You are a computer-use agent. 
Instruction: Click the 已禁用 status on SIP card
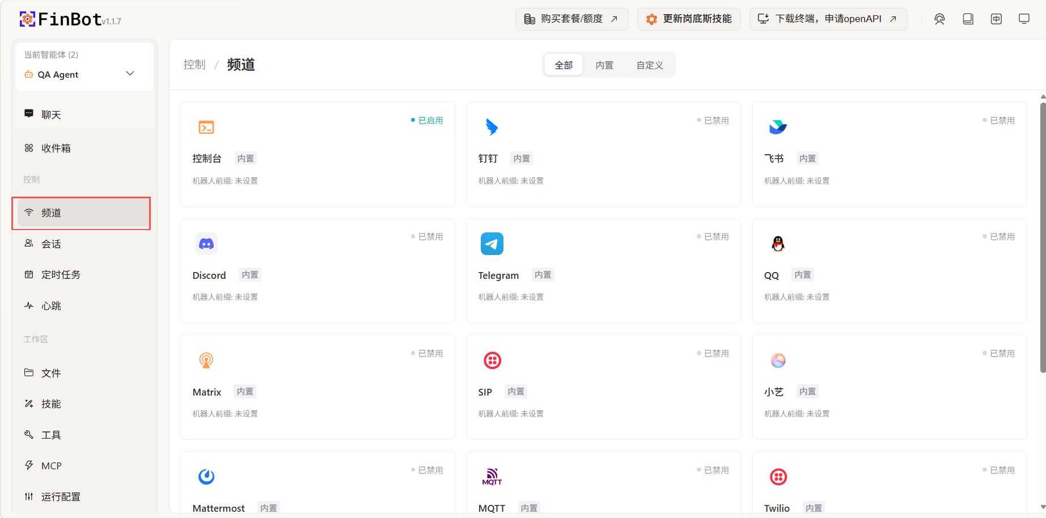tap(713, 353)
